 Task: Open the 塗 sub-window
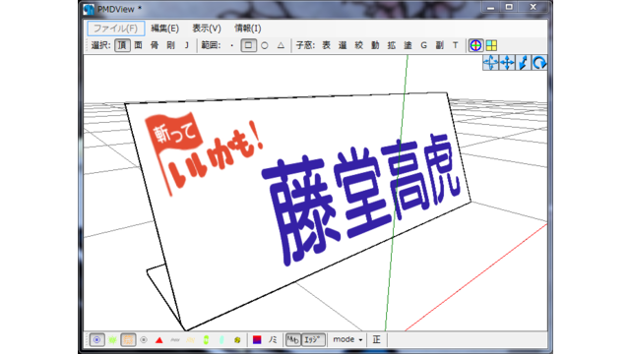tap(408, 45)
